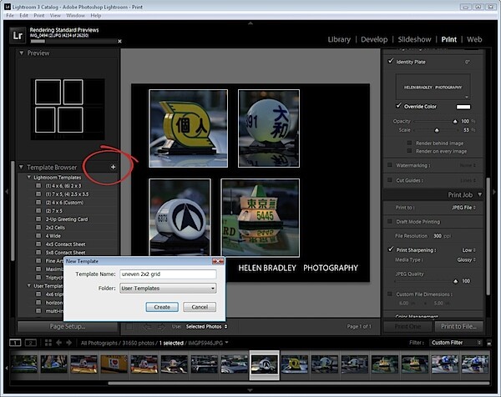Click the Template Name text field
501x397 pixels.
(168, 274)
